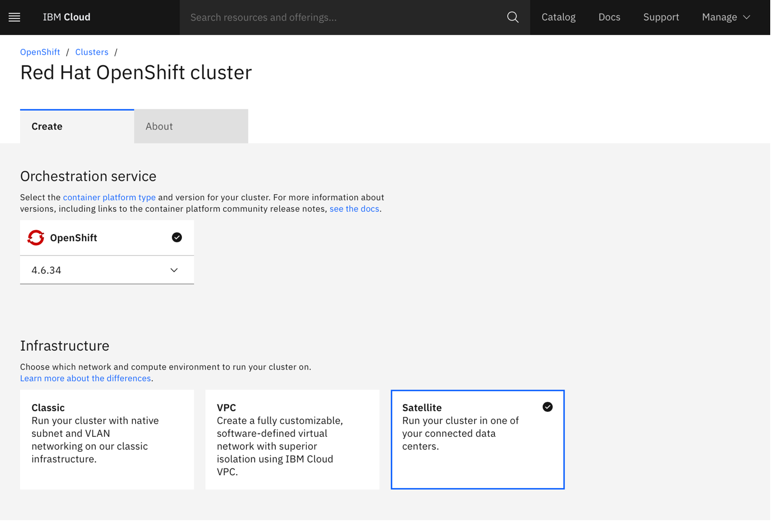
Task: Open the Catalog page
Action: click(558, 17)
